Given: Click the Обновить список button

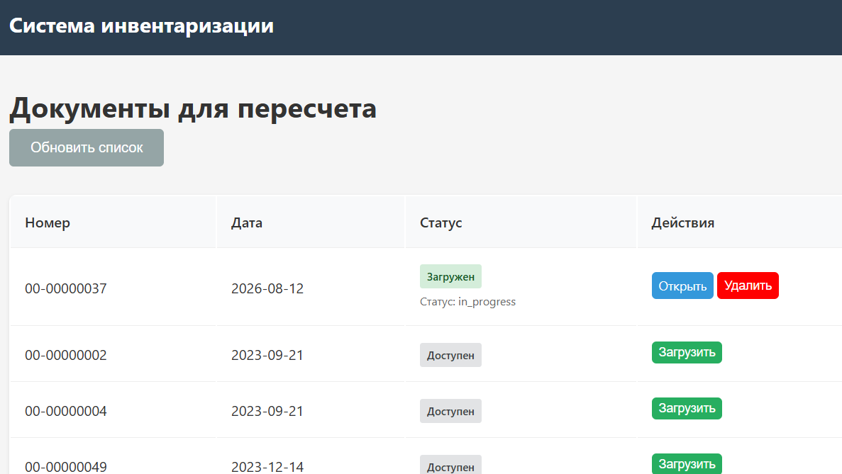Looking at the screenshot, I should (x=87, y=147).
